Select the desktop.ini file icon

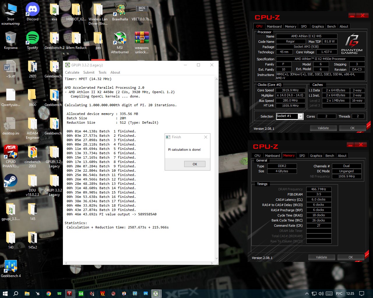(11, 126)
